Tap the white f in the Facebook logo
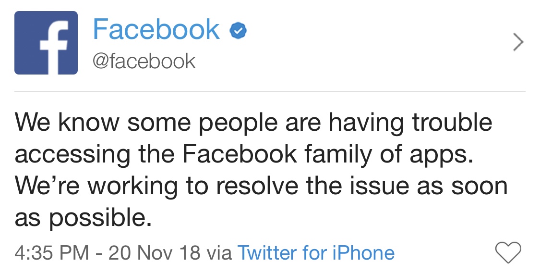Screen dimensions: 540x275 (x=53, y=47)
